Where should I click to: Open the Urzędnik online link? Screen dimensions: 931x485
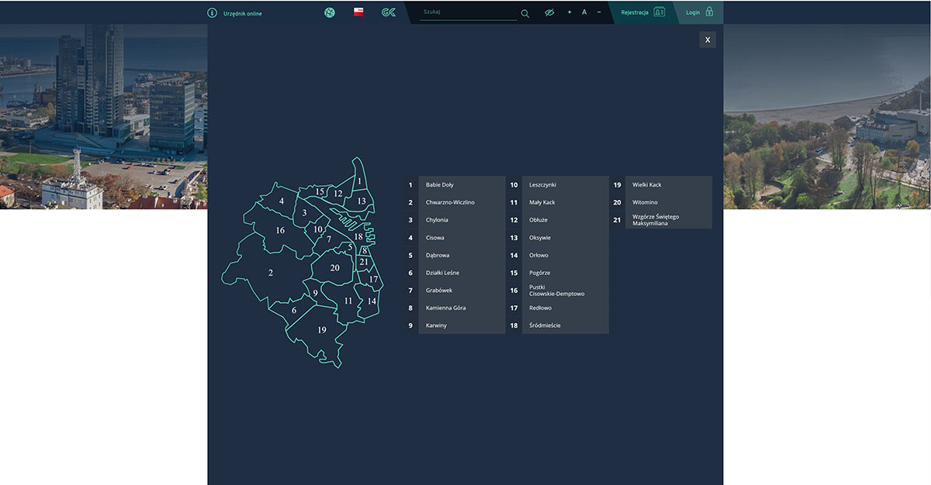242,13
